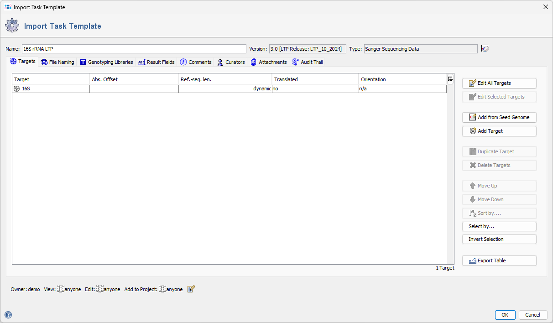
Task: Click the seed genome icon on Add from Seed Genome
Action: (x=472, y=117)
